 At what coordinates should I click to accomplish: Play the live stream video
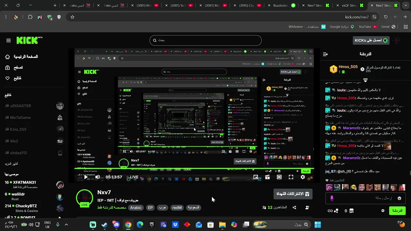(86, 177)
